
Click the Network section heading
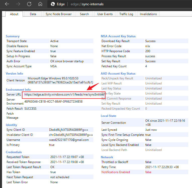tap(107, 157)
